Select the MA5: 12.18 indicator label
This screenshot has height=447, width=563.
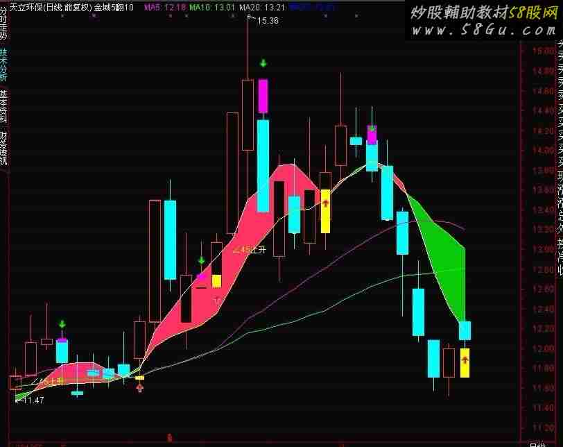(165, 7)
